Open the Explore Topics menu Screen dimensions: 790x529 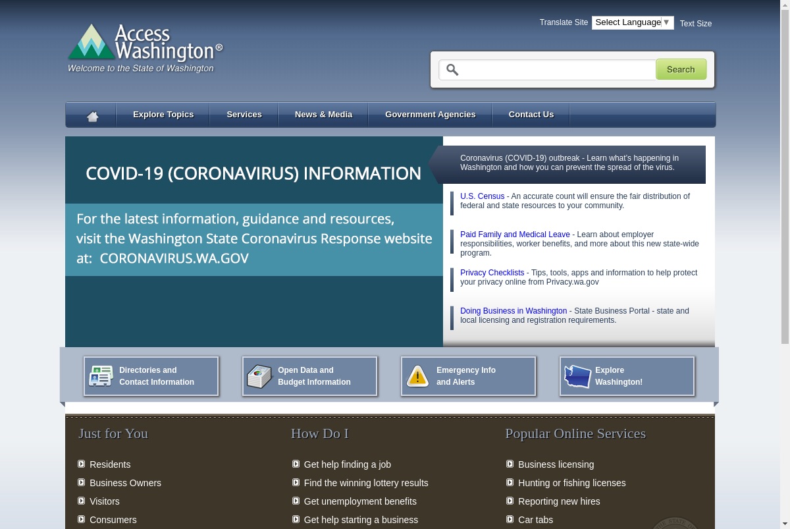pos(163,115)
